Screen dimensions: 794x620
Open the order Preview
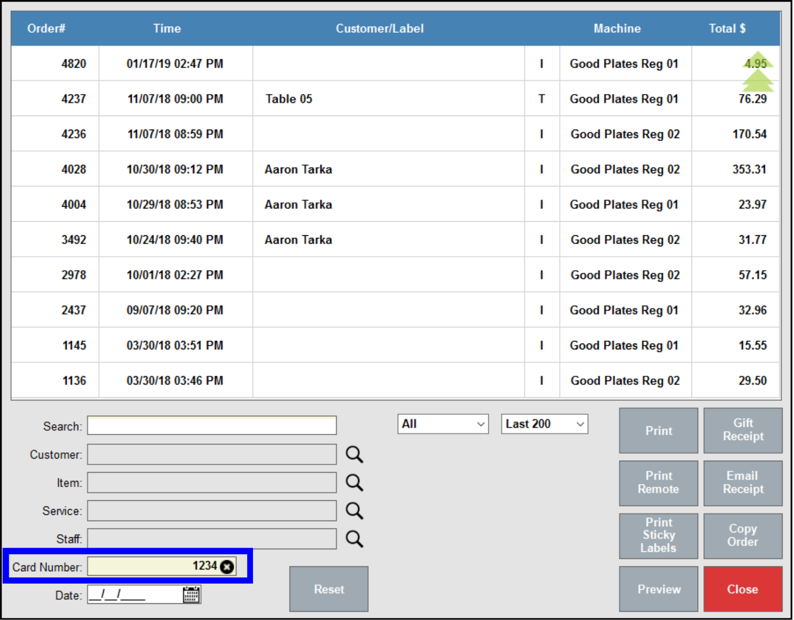click(658, 589)
